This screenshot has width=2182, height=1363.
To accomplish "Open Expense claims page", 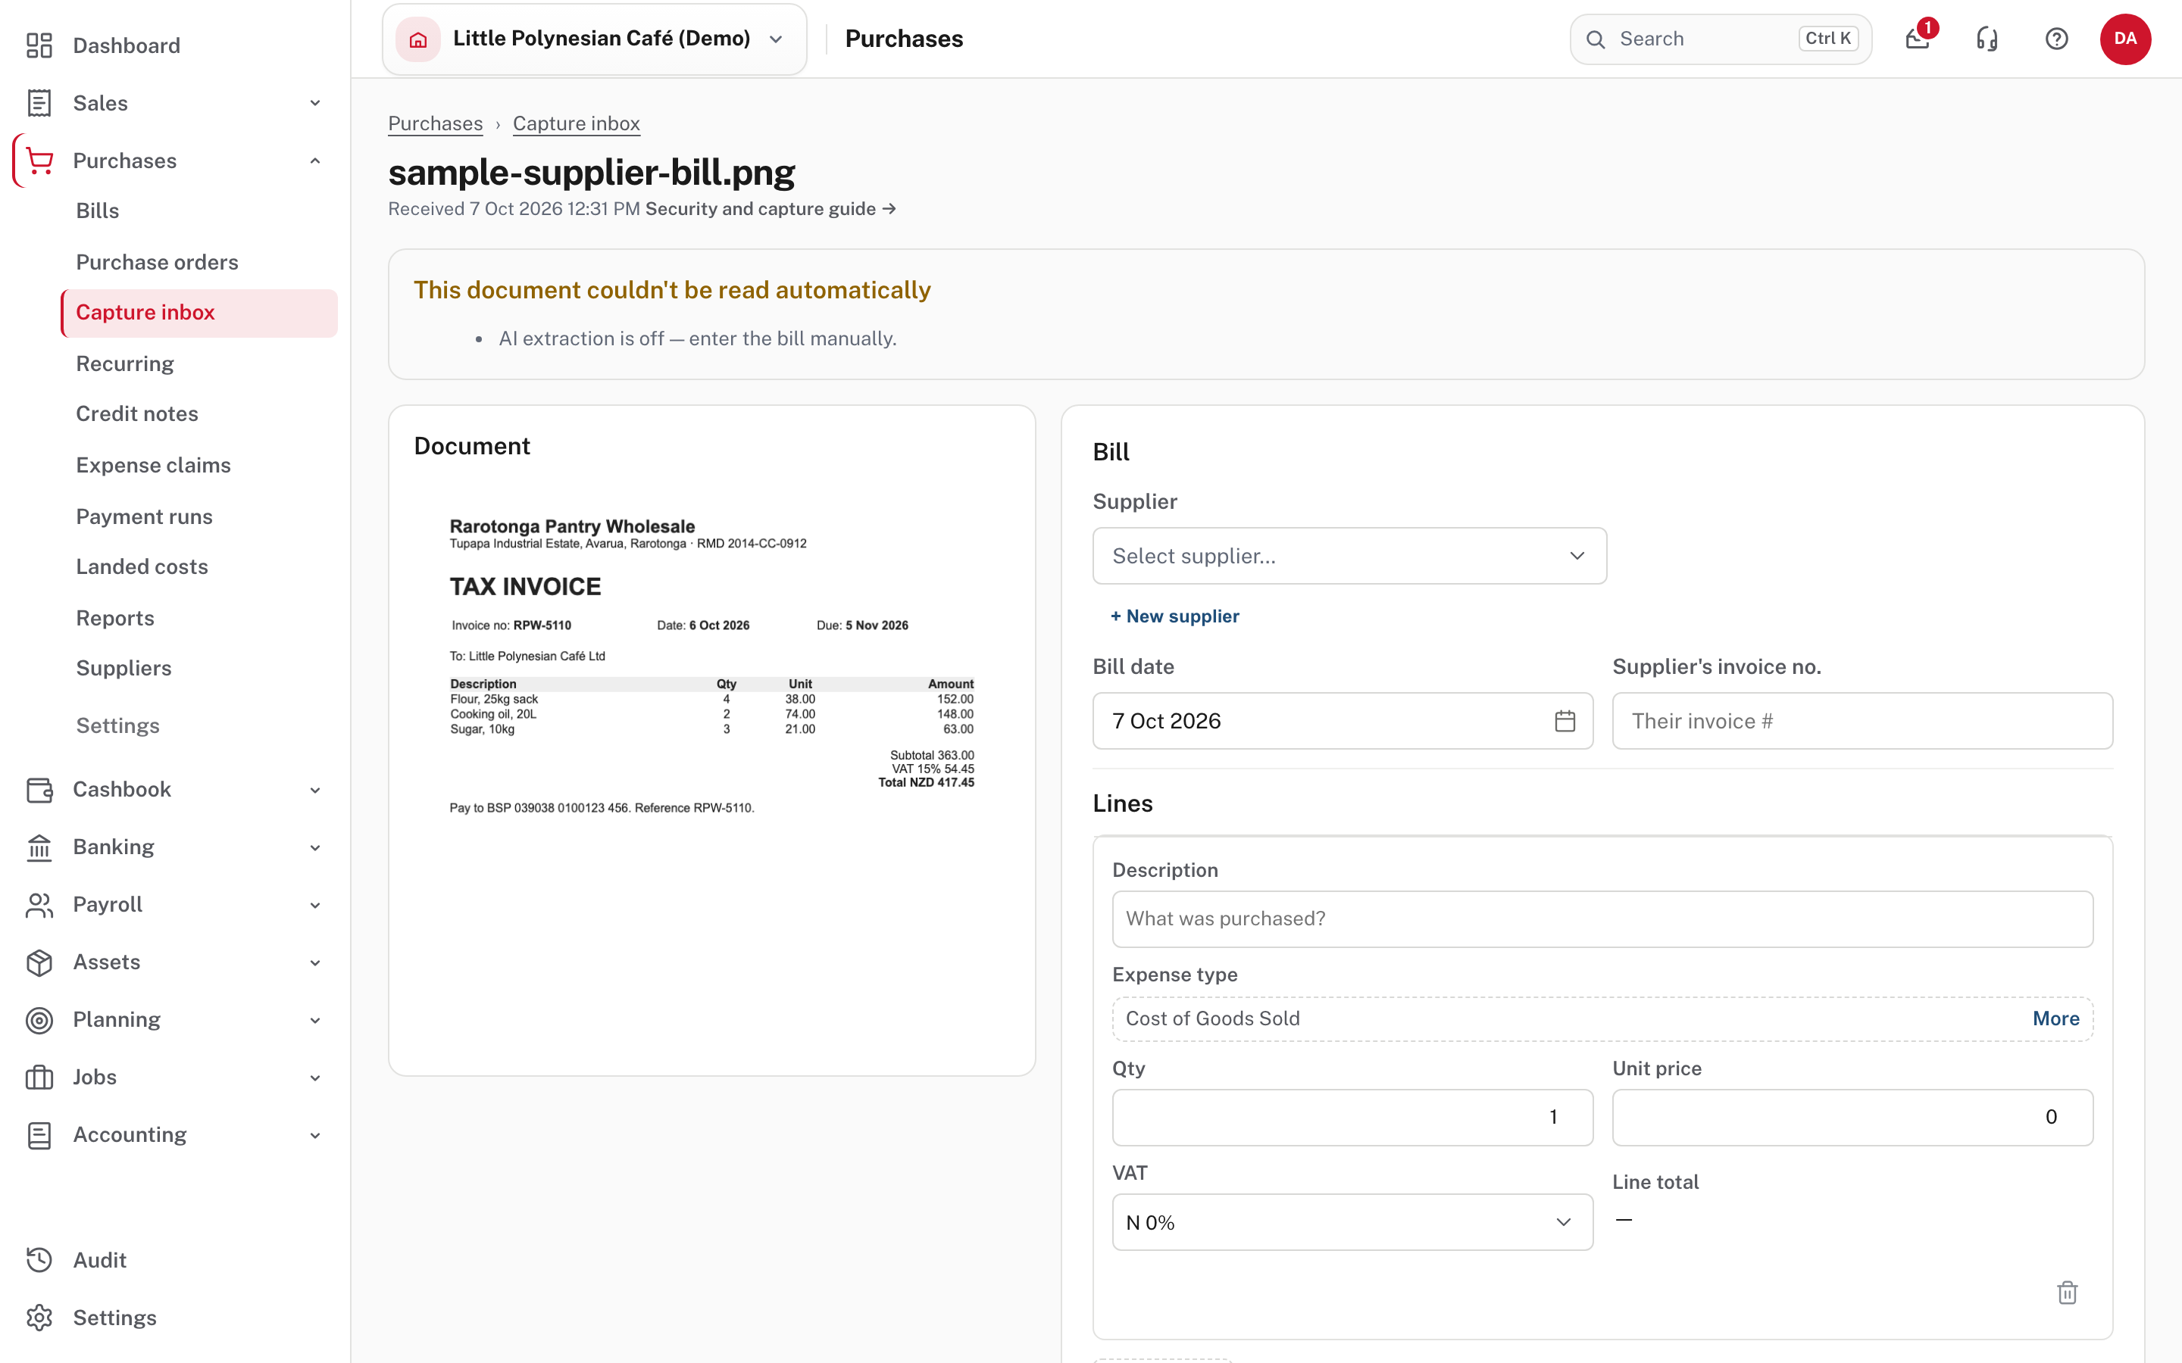I will (153, 465).
